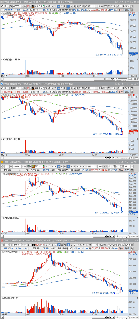Expand stock code dropdown next to 000660
The image size is (139, 319).
pos(23,87)
